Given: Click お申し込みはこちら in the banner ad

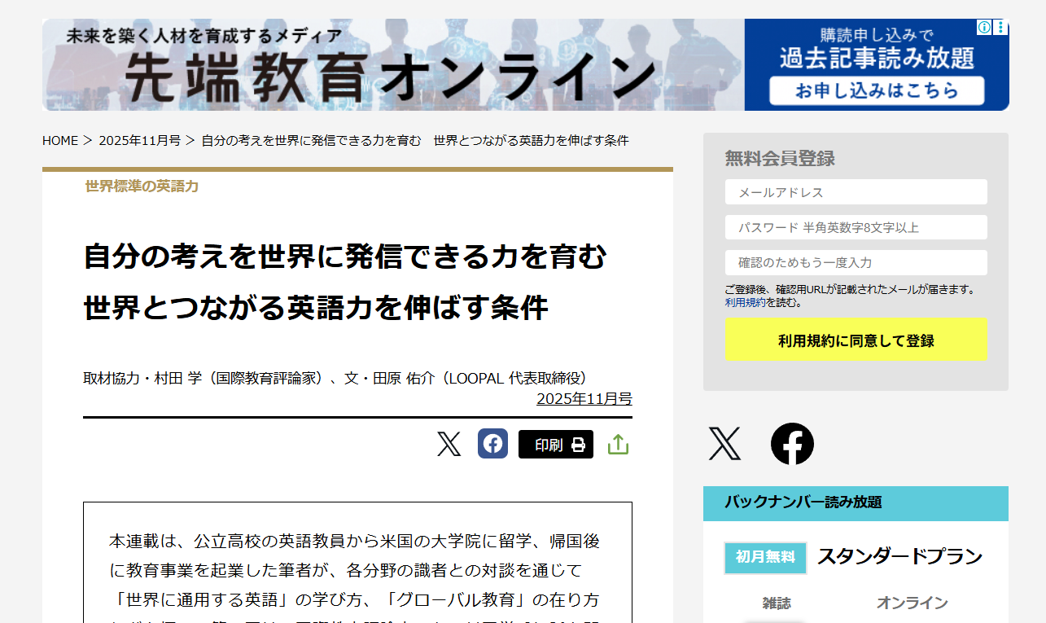Looking at the screenshot, I should tap(877, 91).
